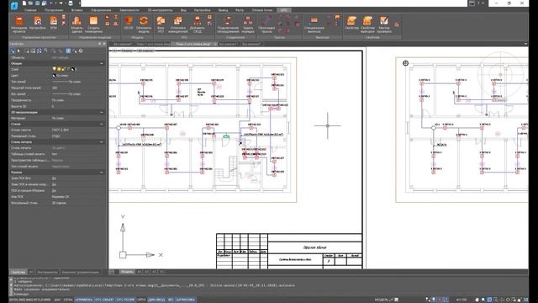
Task: Click the Save icon in title bar
Action: coord(37,3)
